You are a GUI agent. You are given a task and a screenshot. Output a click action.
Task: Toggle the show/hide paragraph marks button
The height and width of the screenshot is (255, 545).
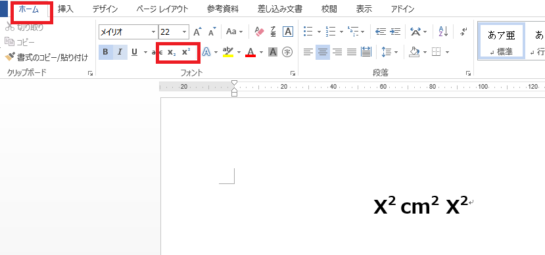463,32
